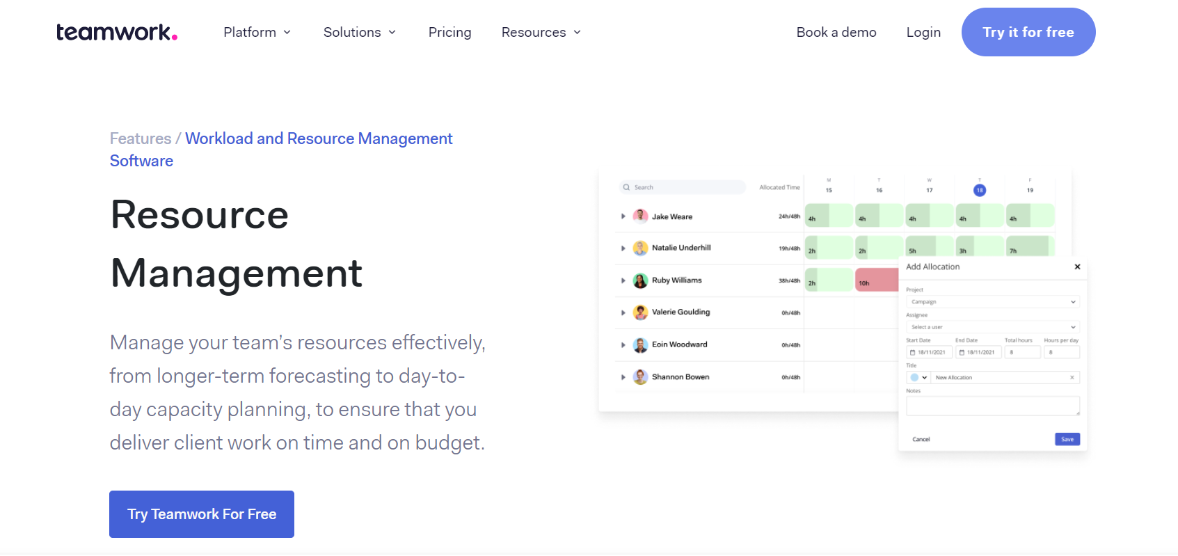Expand Shannon Bowen's row arrow
The height and width of the screenshot is (556, 1178).
point(623,377)
